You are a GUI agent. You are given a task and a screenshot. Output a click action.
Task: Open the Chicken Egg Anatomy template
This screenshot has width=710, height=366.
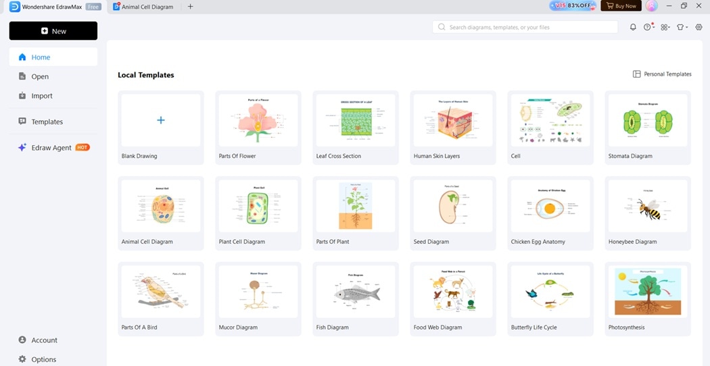pyautogui.click(x=550, y=213)
